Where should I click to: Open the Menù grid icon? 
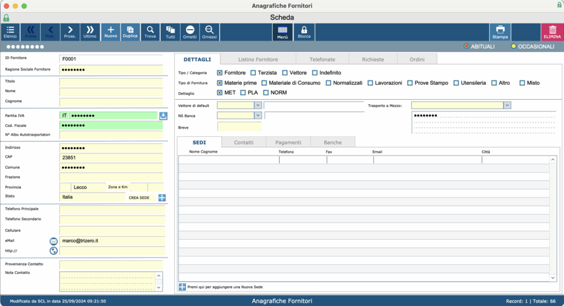click(x=283, y=32)
